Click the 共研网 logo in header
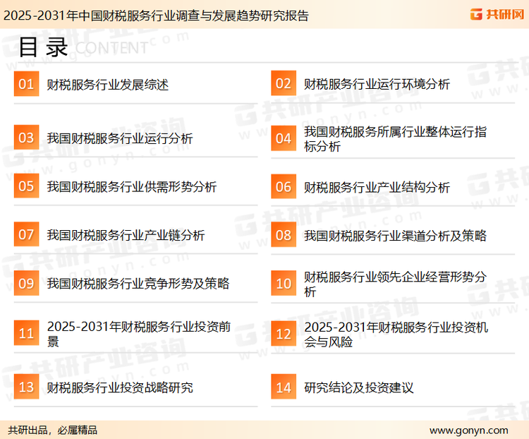Image resolution: width=529 pixels, height=439 pixels. (497, 14)
